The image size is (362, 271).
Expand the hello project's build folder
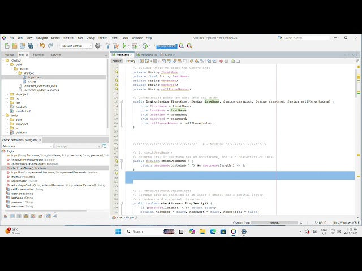(7, 120)
